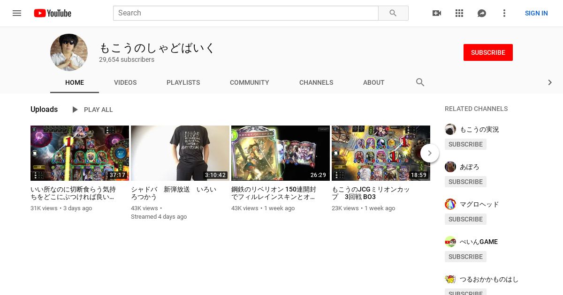The width and height of the screenshot is (563, 295).
Task: Open the 18:59 video thumbnail
Action: point(381,153)
